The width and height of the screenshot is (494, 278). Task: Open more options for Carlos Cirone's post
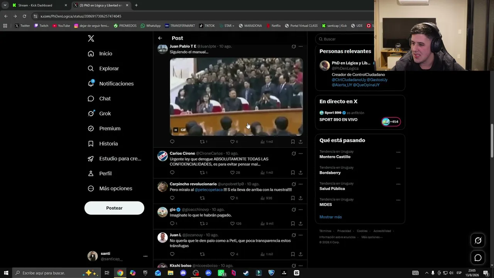click(301, 153)
